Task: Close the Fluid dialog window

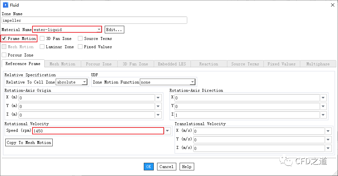Action: pyautogui.click(x=332, y=5)
